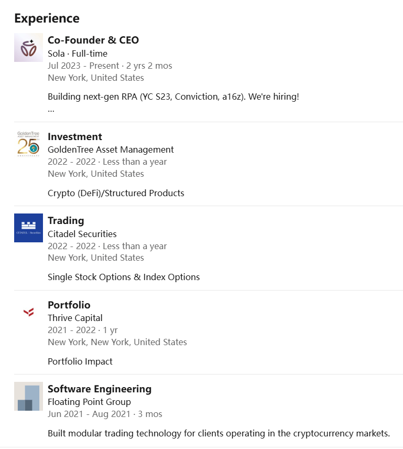The width and height of the screenshot is (403, 449).
Task: Click the Sola company logo
Action: pyautogui.click(x=28, y=48)
